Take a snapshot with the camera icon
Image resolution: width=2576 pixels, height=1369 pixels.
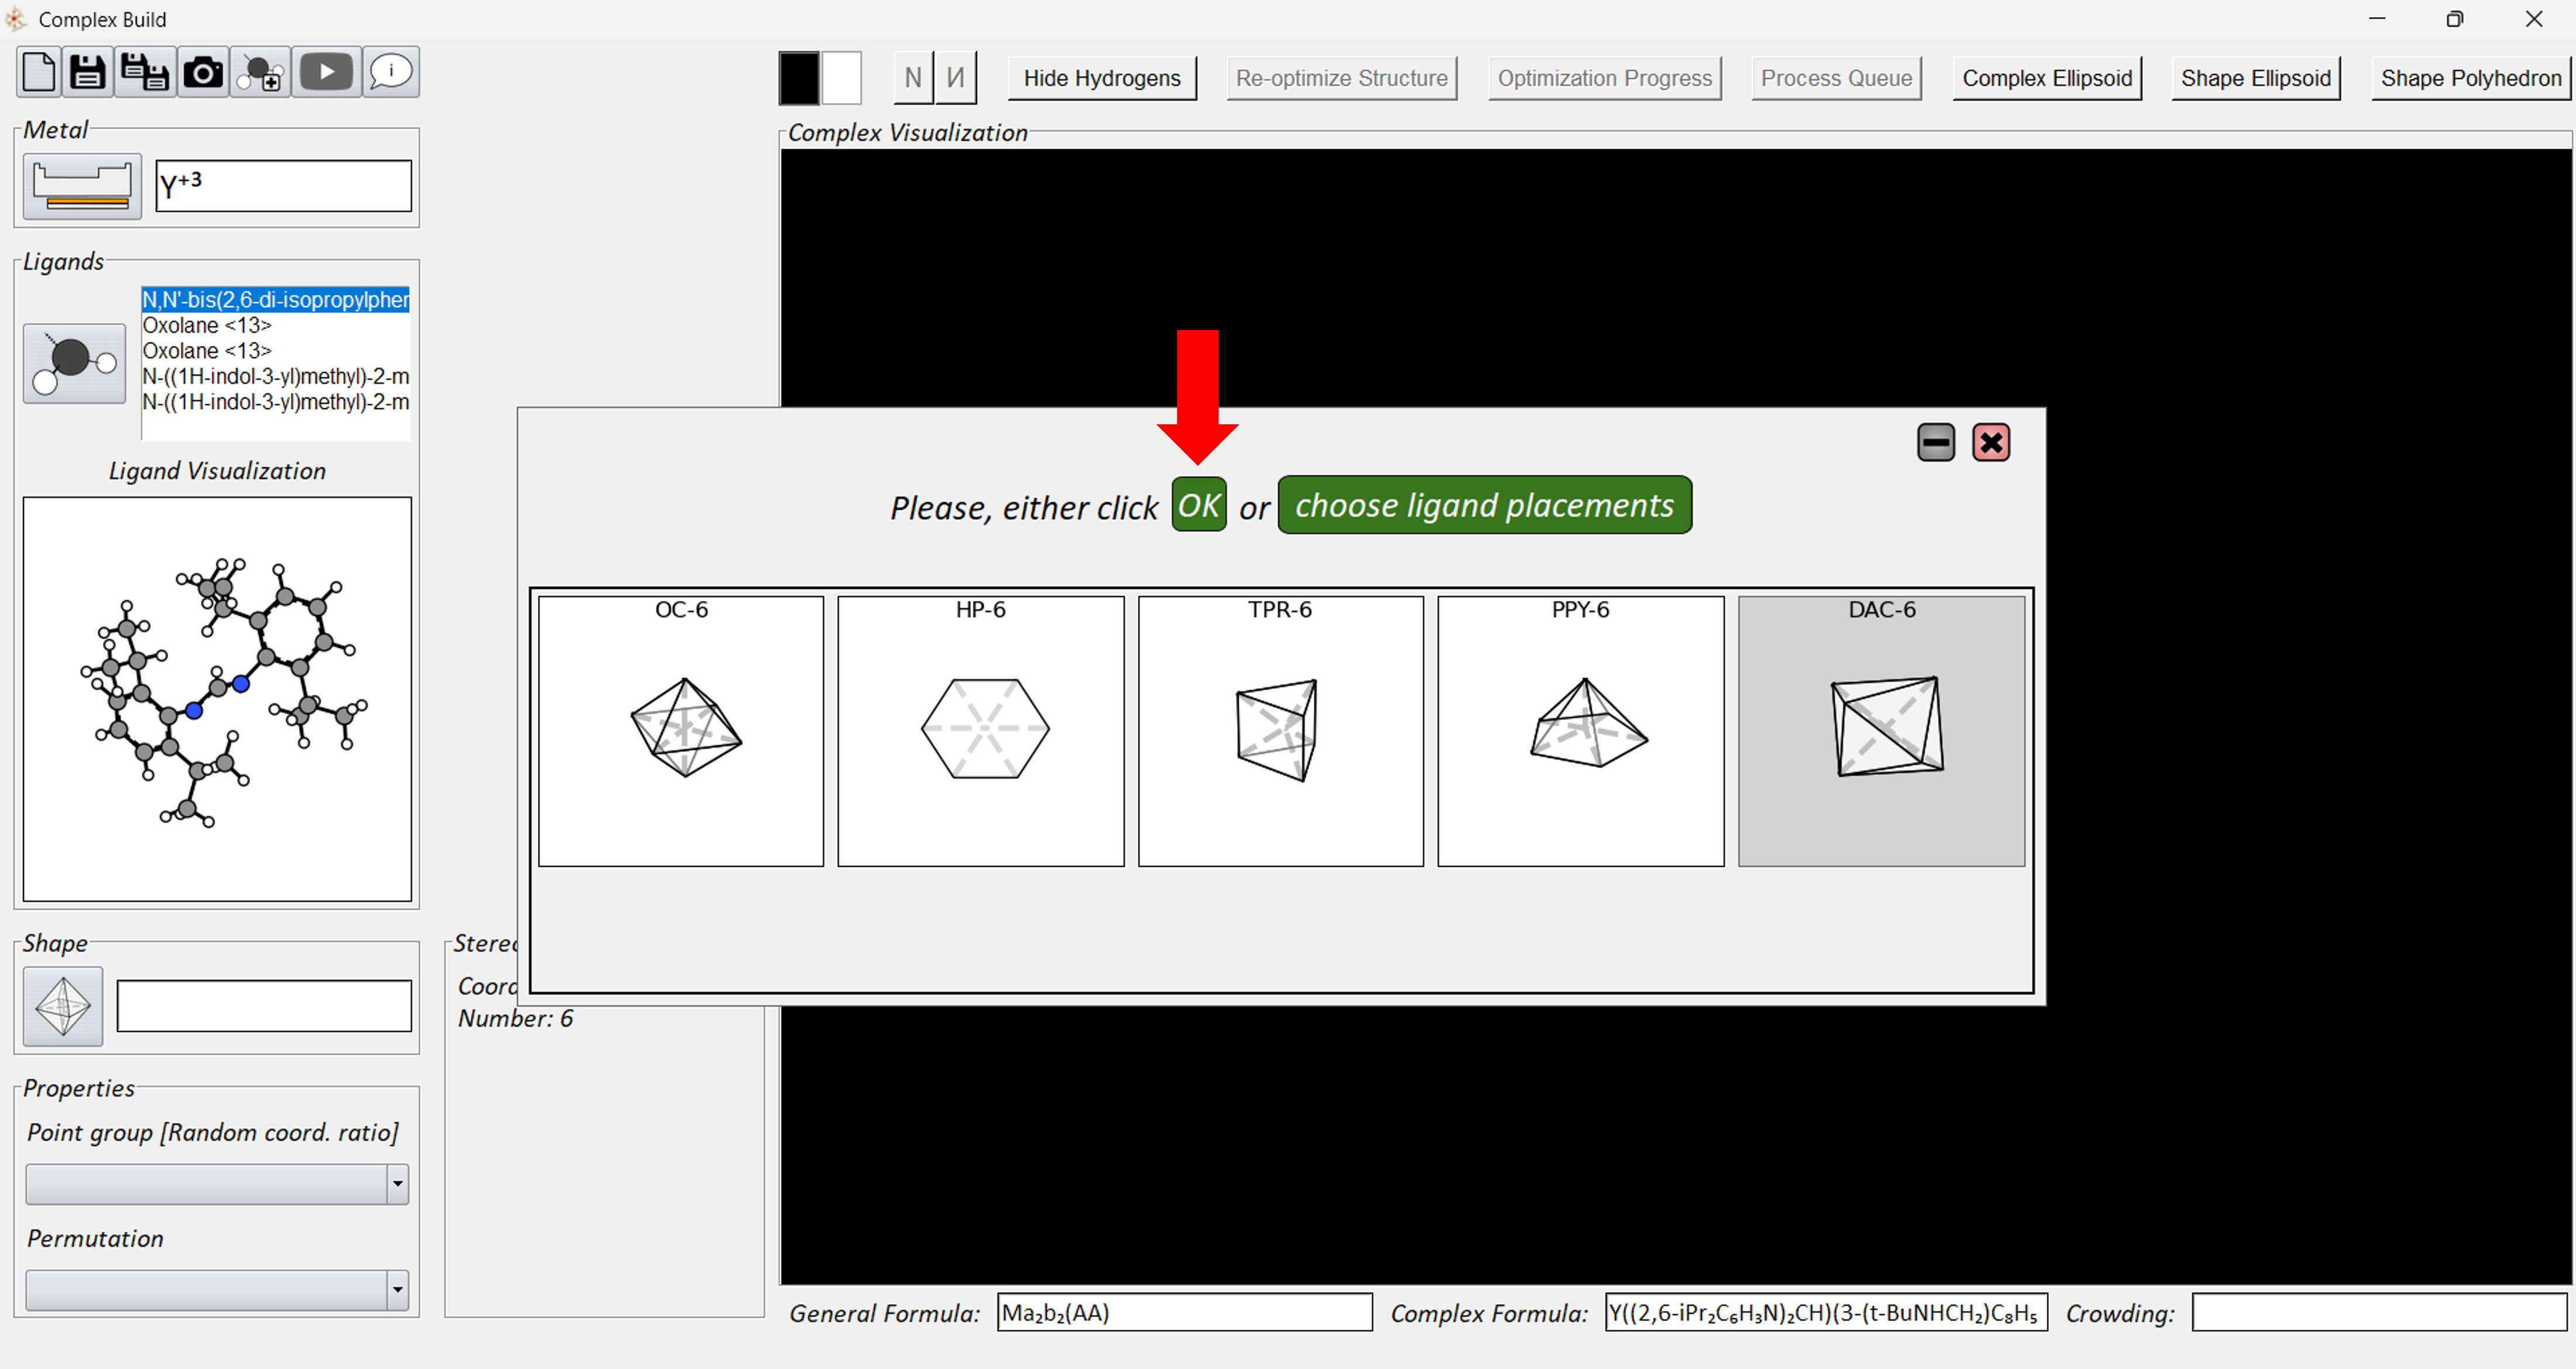coord(203,72)
